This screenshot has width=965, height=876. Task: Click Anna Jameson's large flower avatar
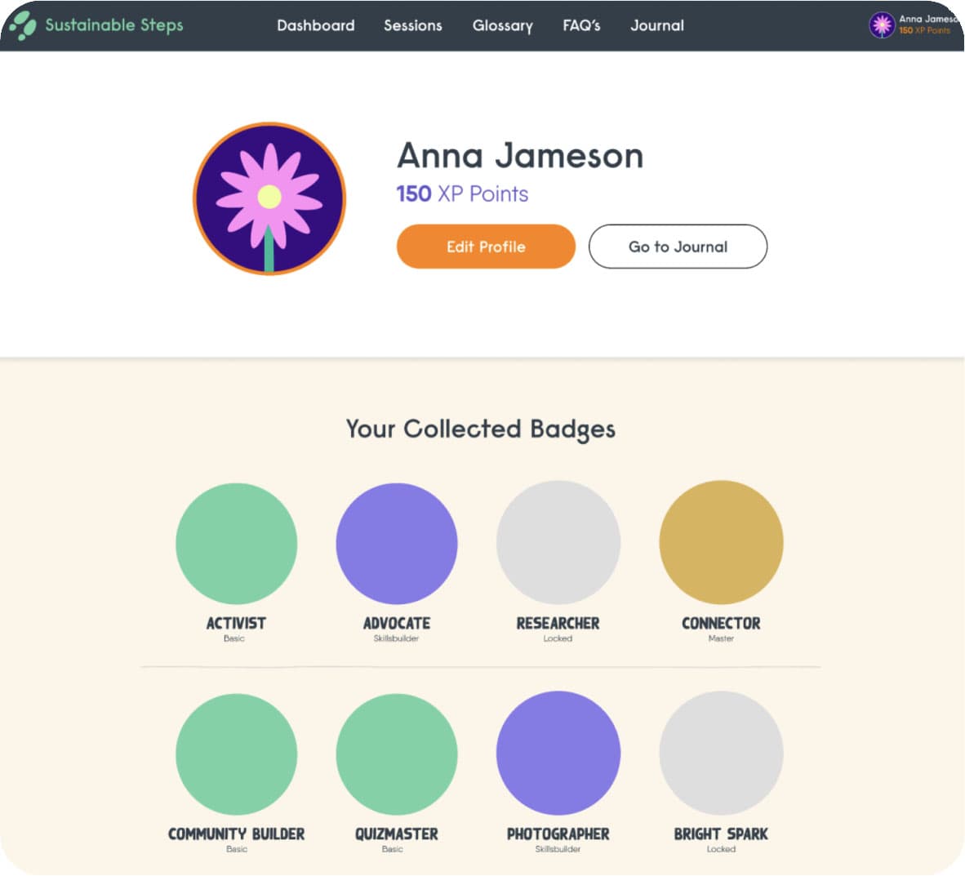coord(269,198)
